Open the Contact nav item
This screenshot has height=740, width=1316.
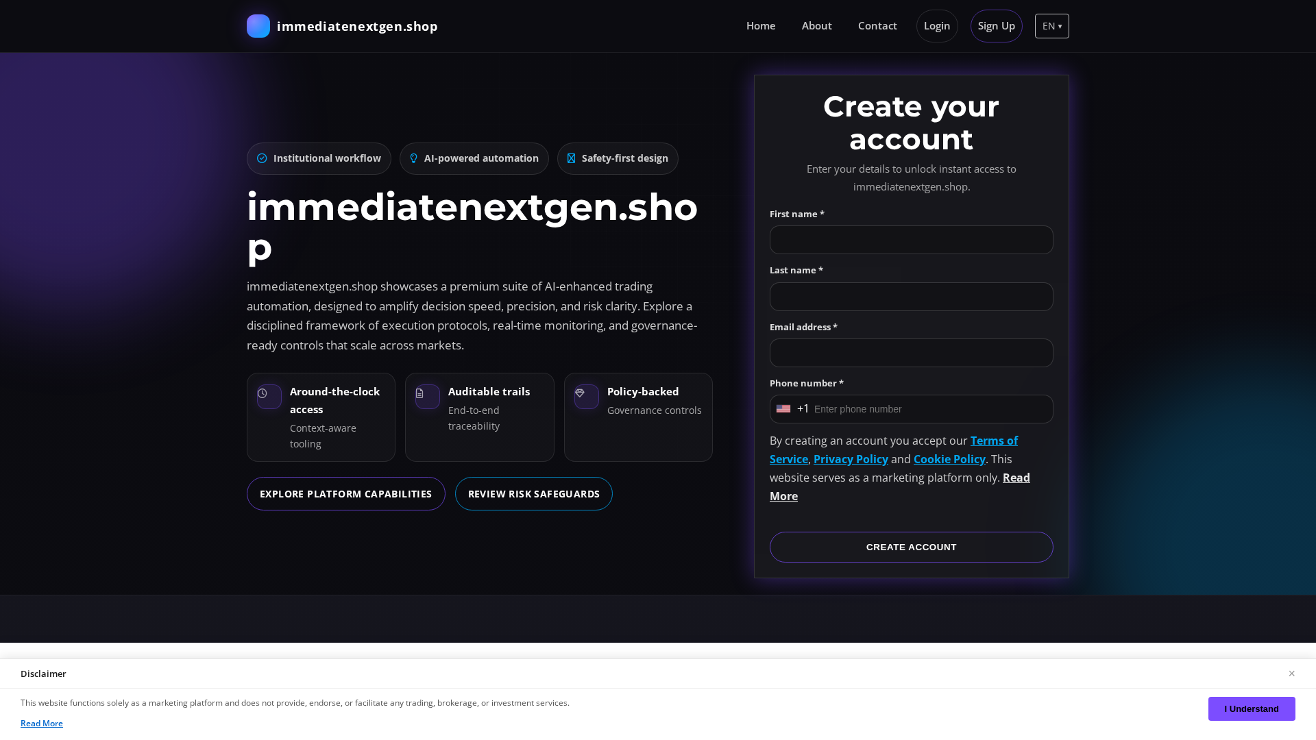click(877, 26)
